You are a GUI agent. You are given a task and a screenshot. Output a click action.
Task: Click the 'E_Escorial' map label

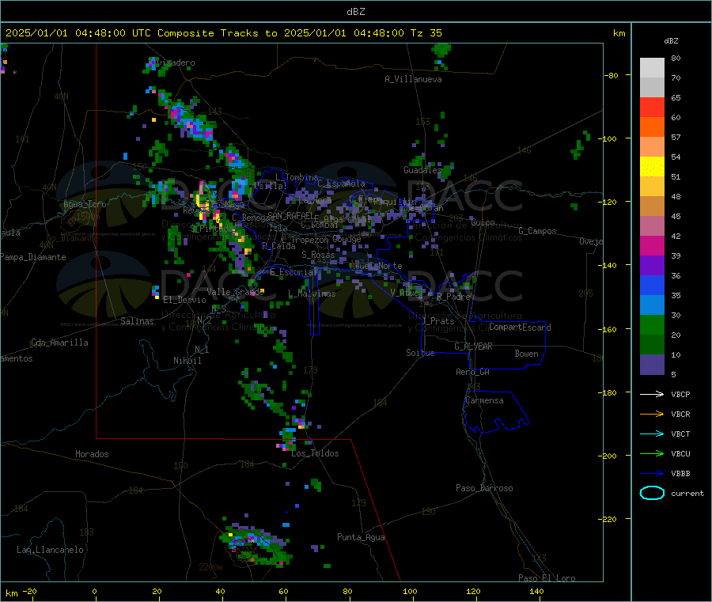[x=294, y=272]
